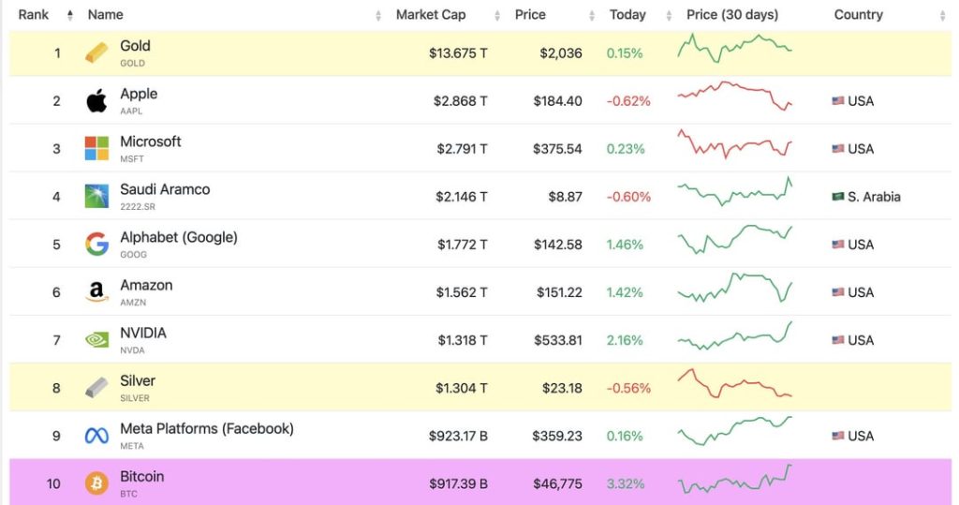Viewport: 959px width, 505px height.
Task: Click the Microsoft logo icon
Action: [96, 149]
